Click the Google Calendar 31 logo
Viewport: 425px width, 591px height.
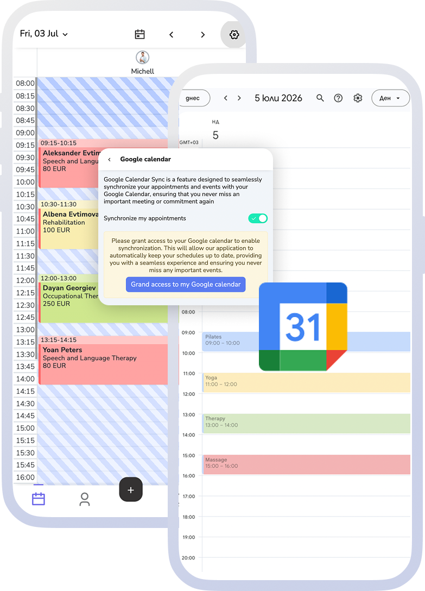(x=303, y=326)
